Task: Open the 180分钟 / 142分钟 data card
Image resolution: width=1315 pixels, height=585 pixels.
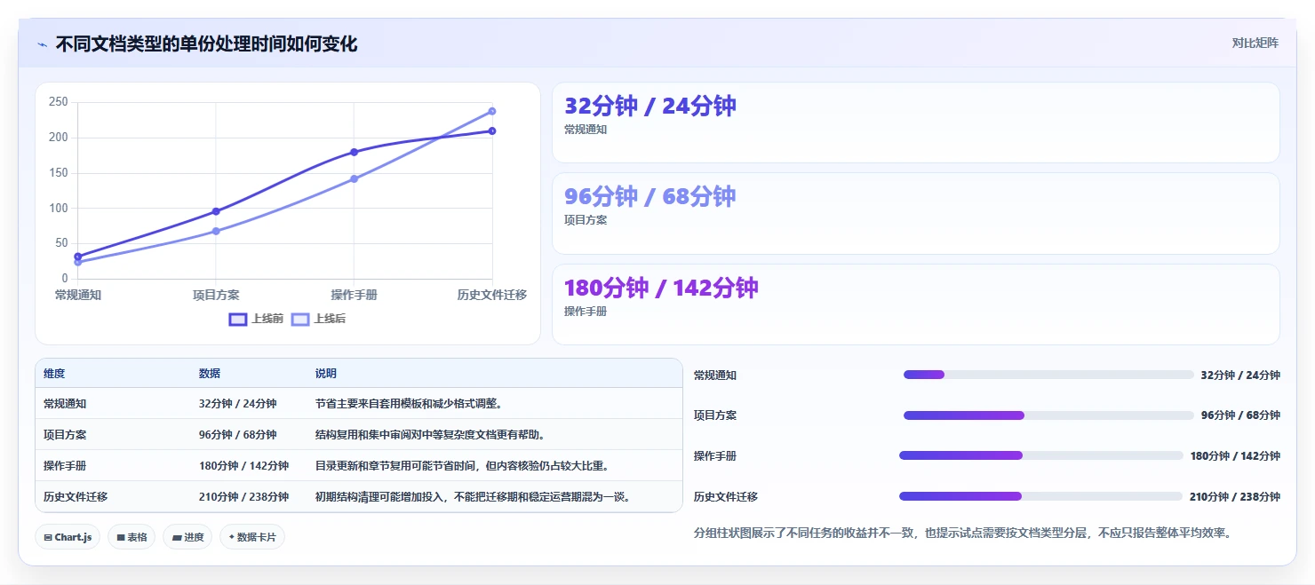Action: [916, 304]
